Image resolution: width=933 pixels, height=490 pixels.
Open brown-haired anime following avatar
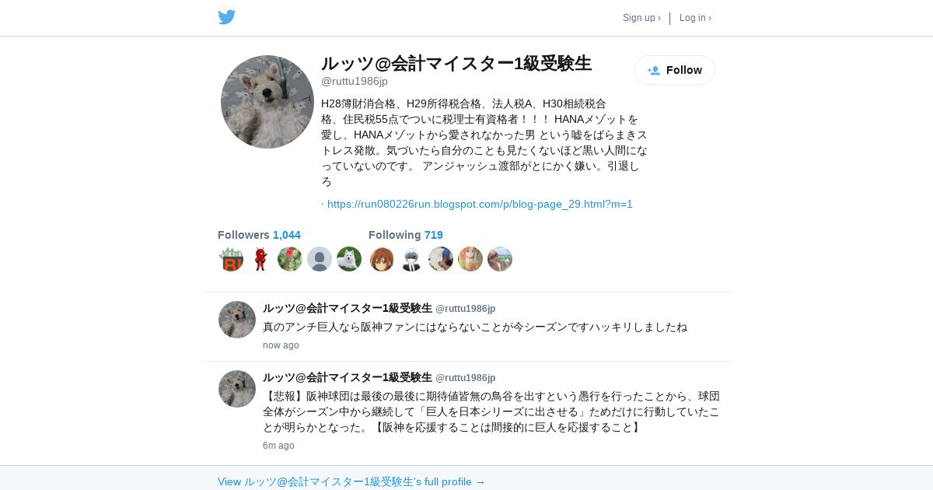(382, 259)
